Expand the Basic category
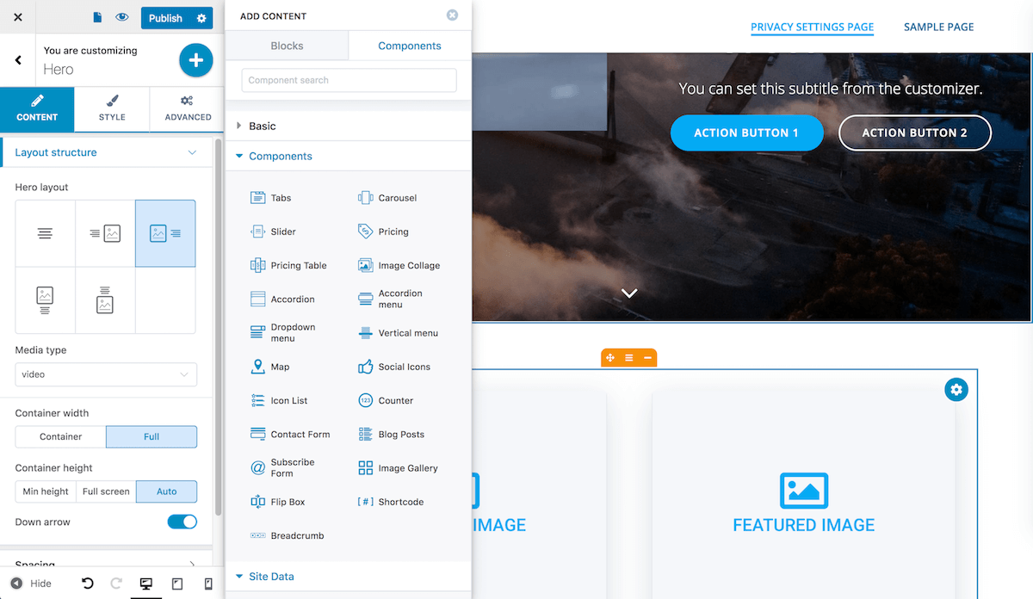 tap(348, 126)
